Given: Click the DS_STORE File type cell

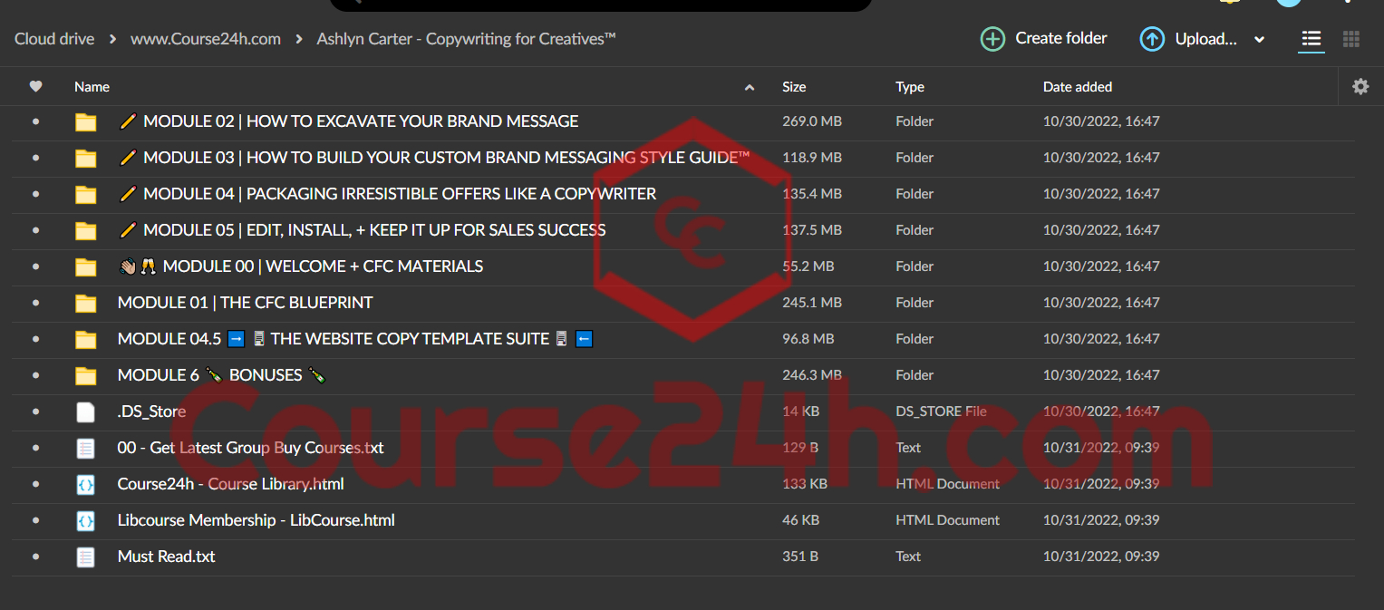Looking at the screenshot, I should [941, 412].
